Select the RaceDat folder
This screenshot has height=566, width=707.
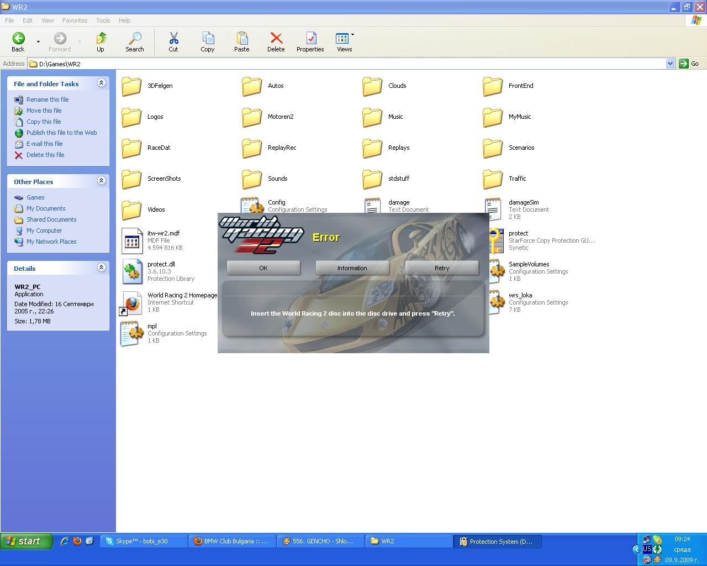click(146, 148)
